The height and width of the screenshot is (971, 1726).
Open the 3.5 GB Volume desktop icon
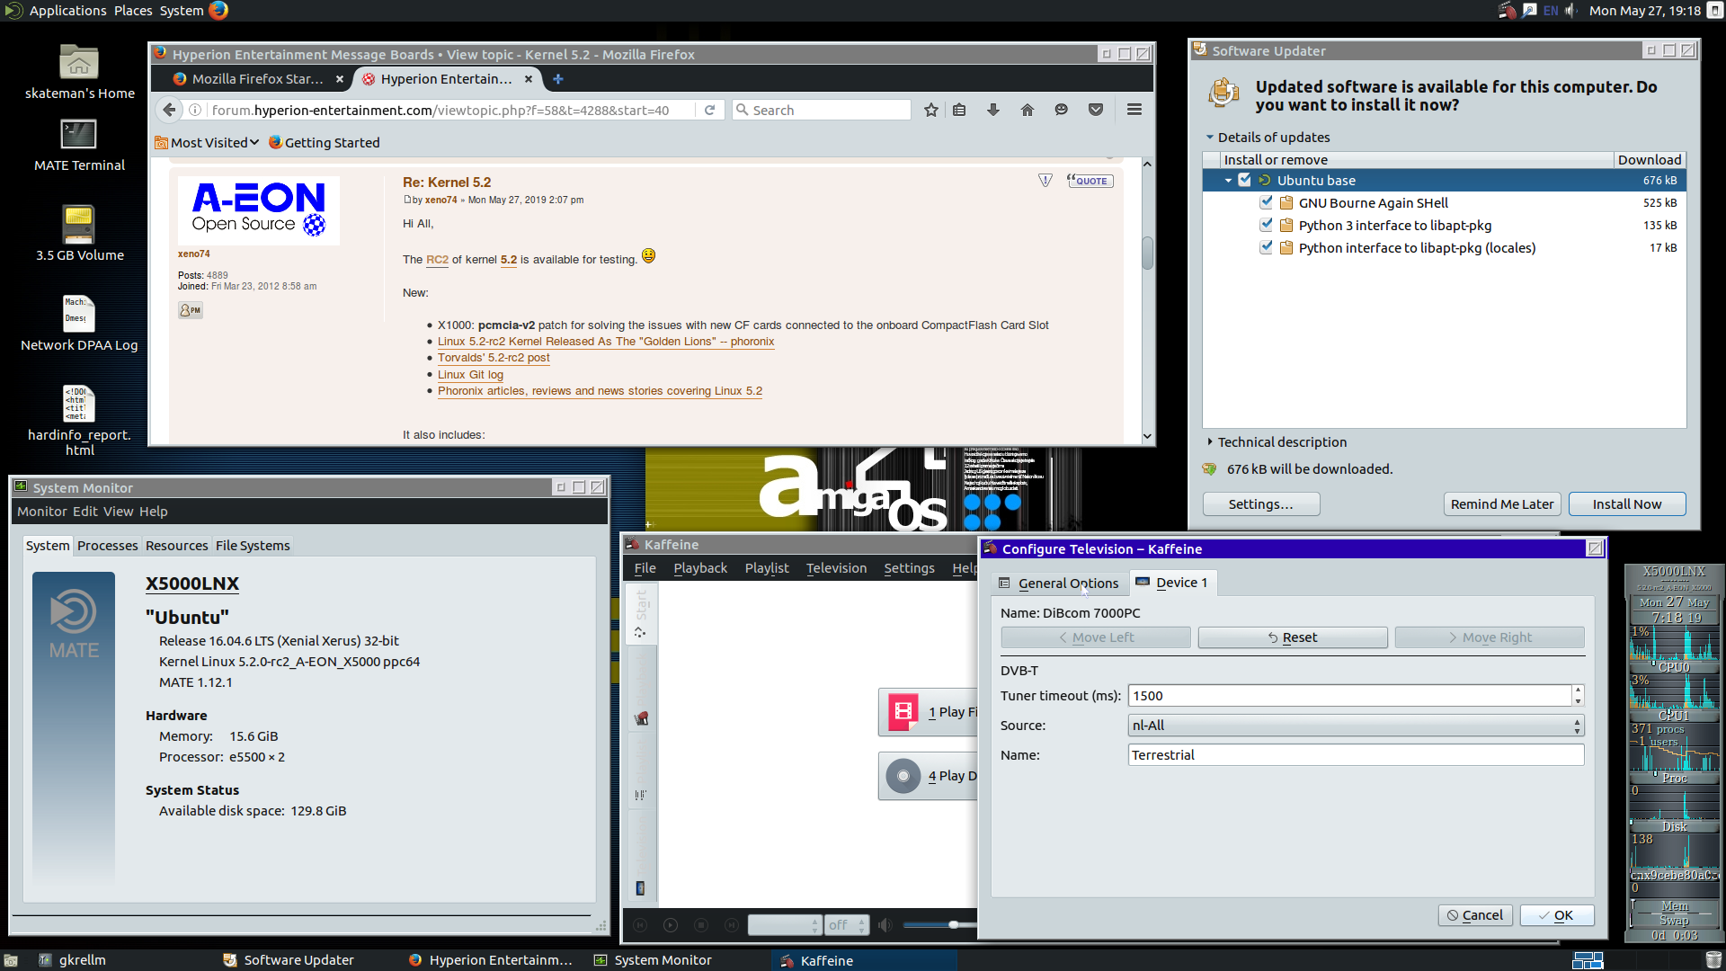click(79, 233)
